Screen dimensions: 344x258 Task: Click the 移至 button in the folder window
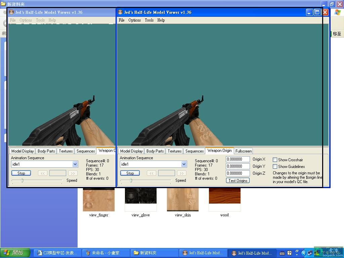(x=337, y=34)
